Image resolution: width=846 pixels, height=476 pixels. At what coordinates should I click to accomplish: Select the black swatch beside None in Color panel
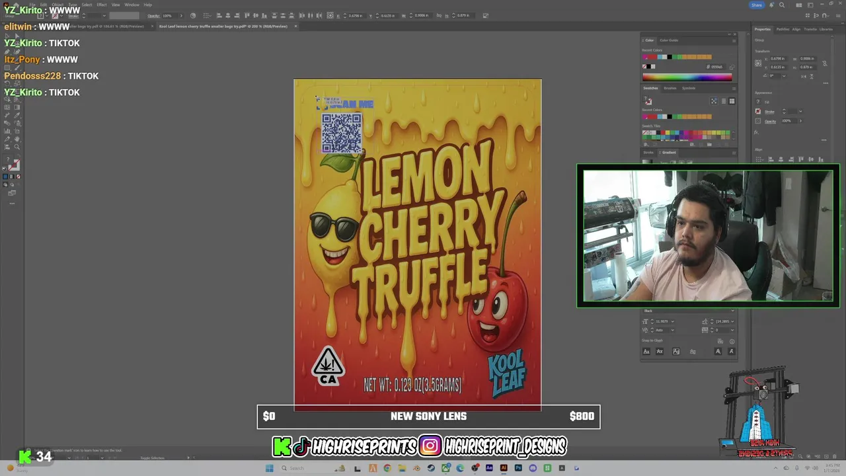[x=648, y=67]
